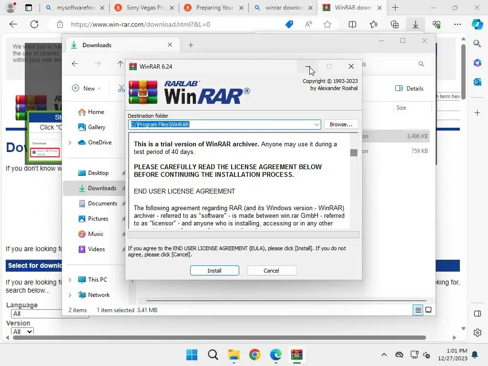Click the Edge sidebar search icon
This screenshot has width=488, height=366.
477,43
